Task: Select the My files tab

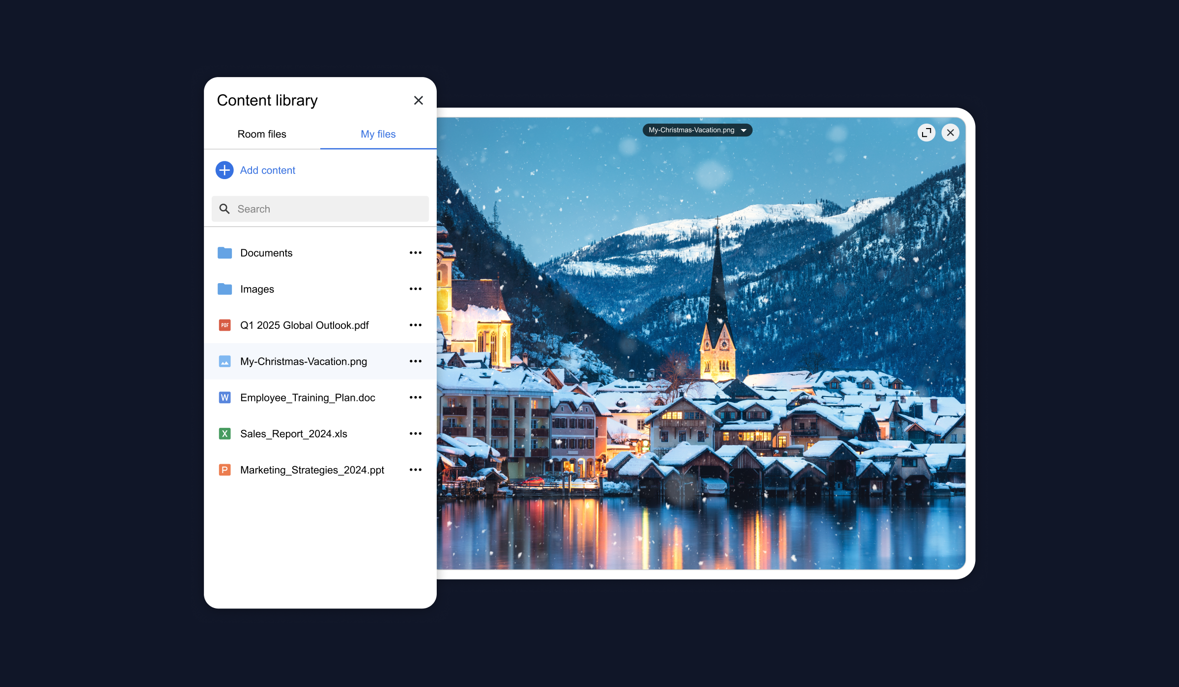Action: (x=378, y=134)
